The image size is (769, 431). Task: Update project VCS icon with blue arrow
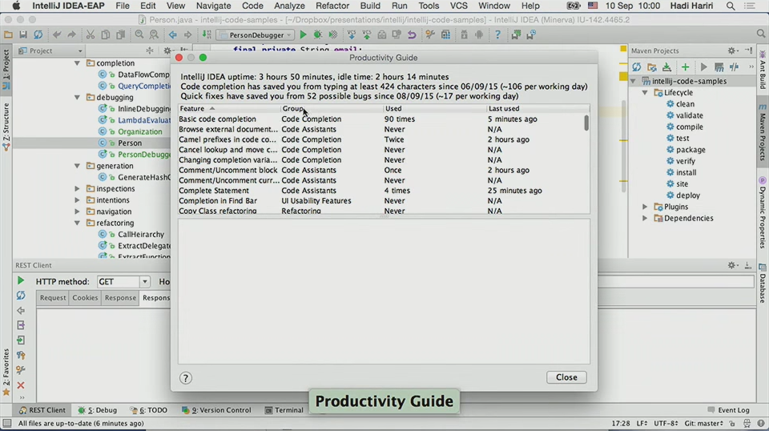pyautogui.click(x=352, y=34)
